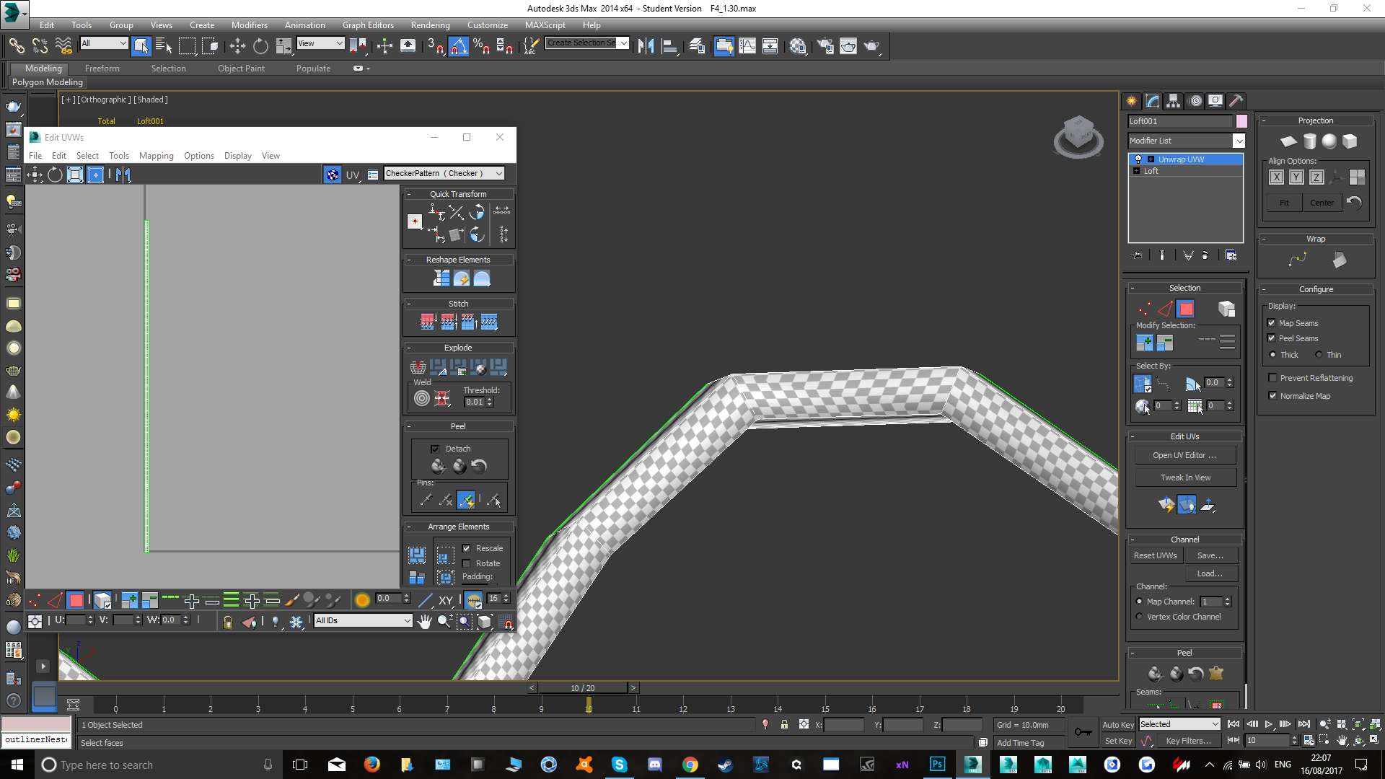Enable Prevent Reflattening checkbox
Viewport: 1385px width, 779px height.
1272,378
